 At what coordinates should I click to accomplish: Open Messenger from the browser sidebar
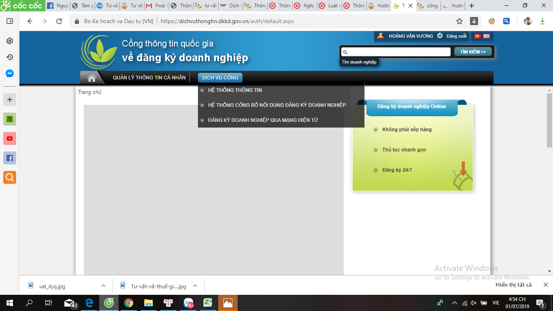(10, 73)
